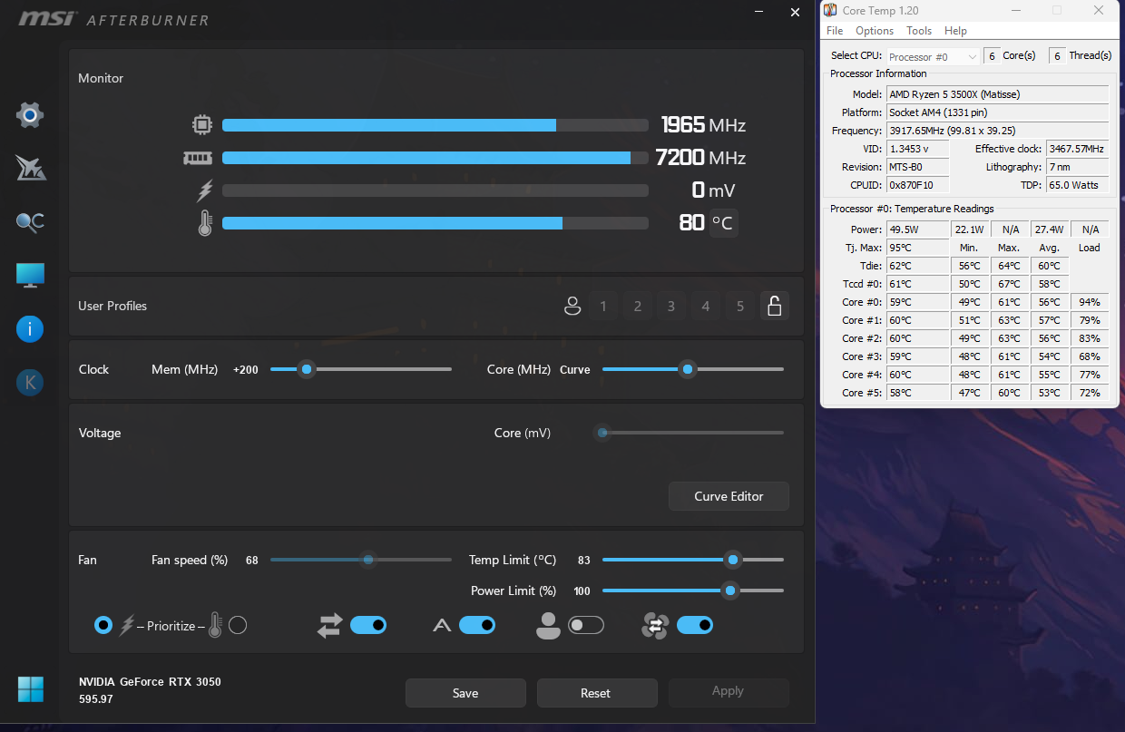
Task: Click the Core #5 temperature 58°C
Action: point(917,393)
